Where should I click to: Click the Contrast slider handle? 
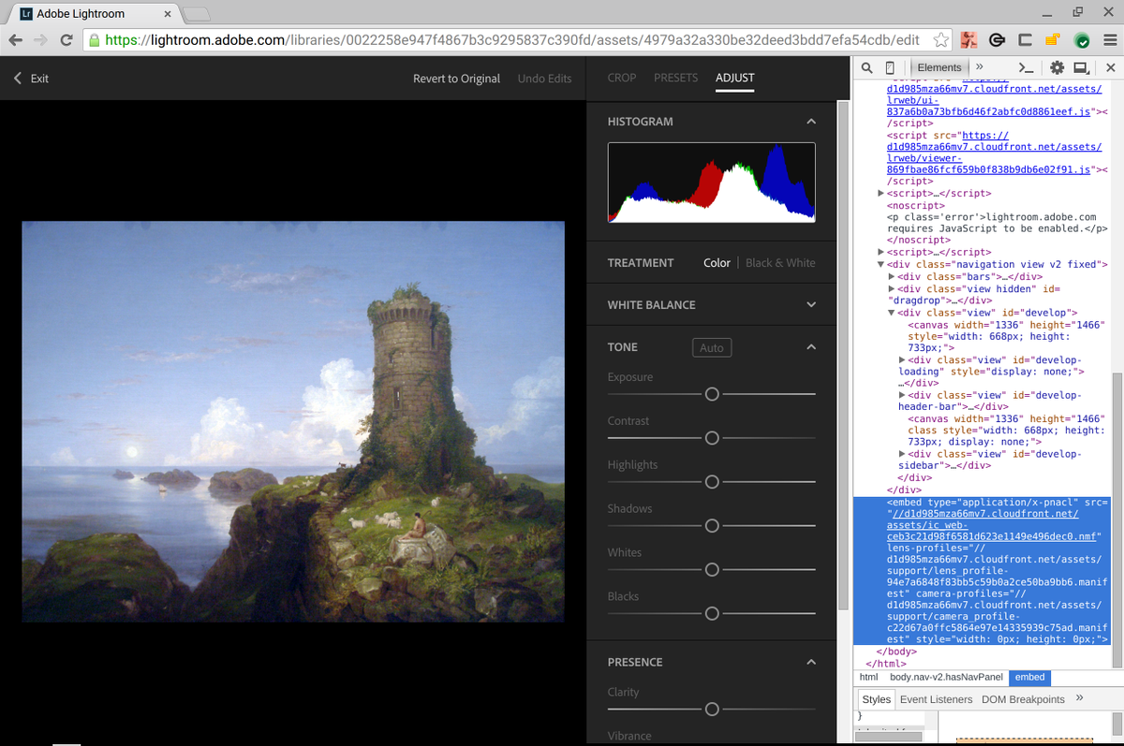712,438
